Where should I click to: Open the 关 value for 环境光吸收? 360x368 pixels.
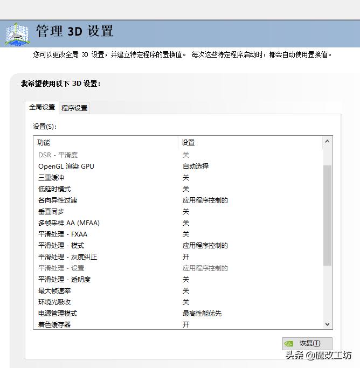[186, 302]
